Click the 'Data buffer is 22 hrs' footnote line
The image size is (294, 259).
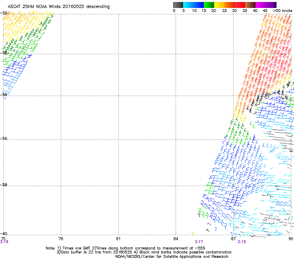coord(144,252)
